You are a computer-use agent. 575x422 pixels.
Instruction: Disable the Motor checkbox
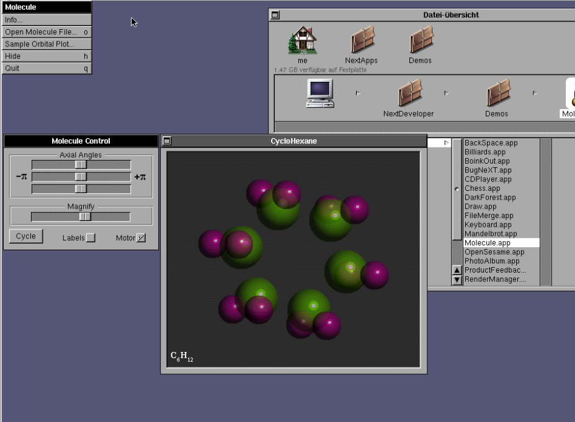pyautogui.click(x=141, y=237)
